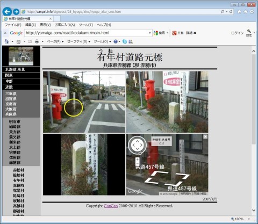The height and width of the screenshot is (224, 258).
Task: Click the icon right of the Skype icon
Action: click(x=131, y=41)
